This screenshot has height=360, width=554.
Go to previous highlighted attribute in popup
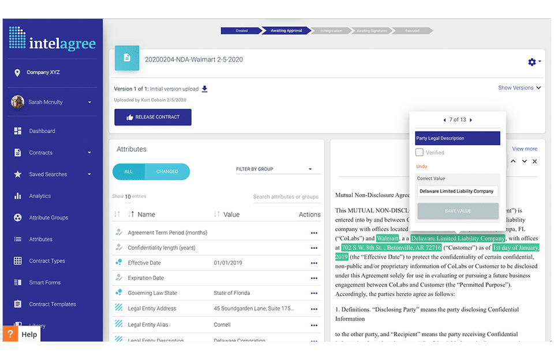pyautogui.click(x=444, y=120)
